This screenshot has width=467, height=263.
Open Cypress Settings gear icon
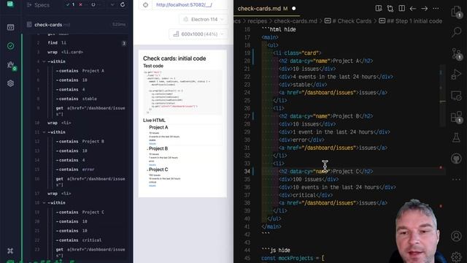10,83
